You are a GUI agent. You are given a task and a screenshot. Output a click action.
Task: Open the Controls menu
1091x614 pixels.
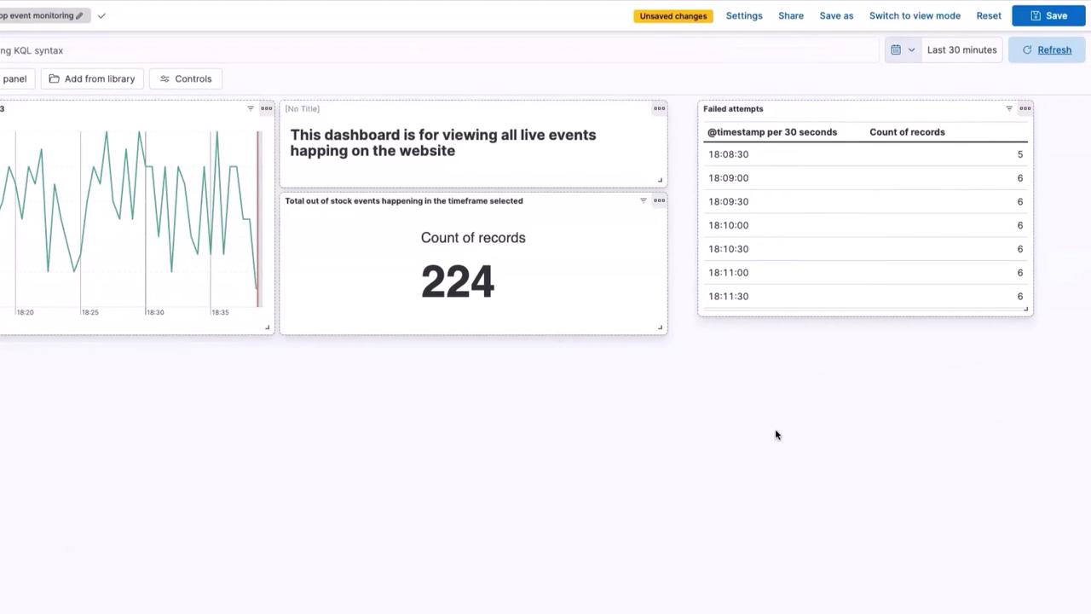pos(186,78)
